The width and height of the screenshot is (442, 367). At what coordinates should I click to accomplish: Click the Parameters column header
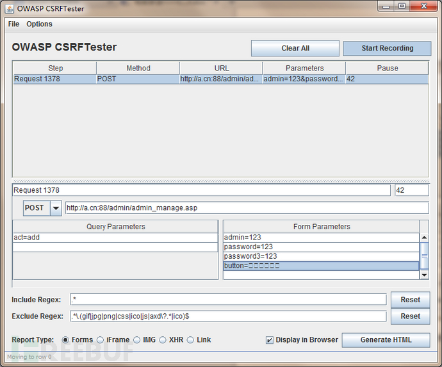pos(304,69)
